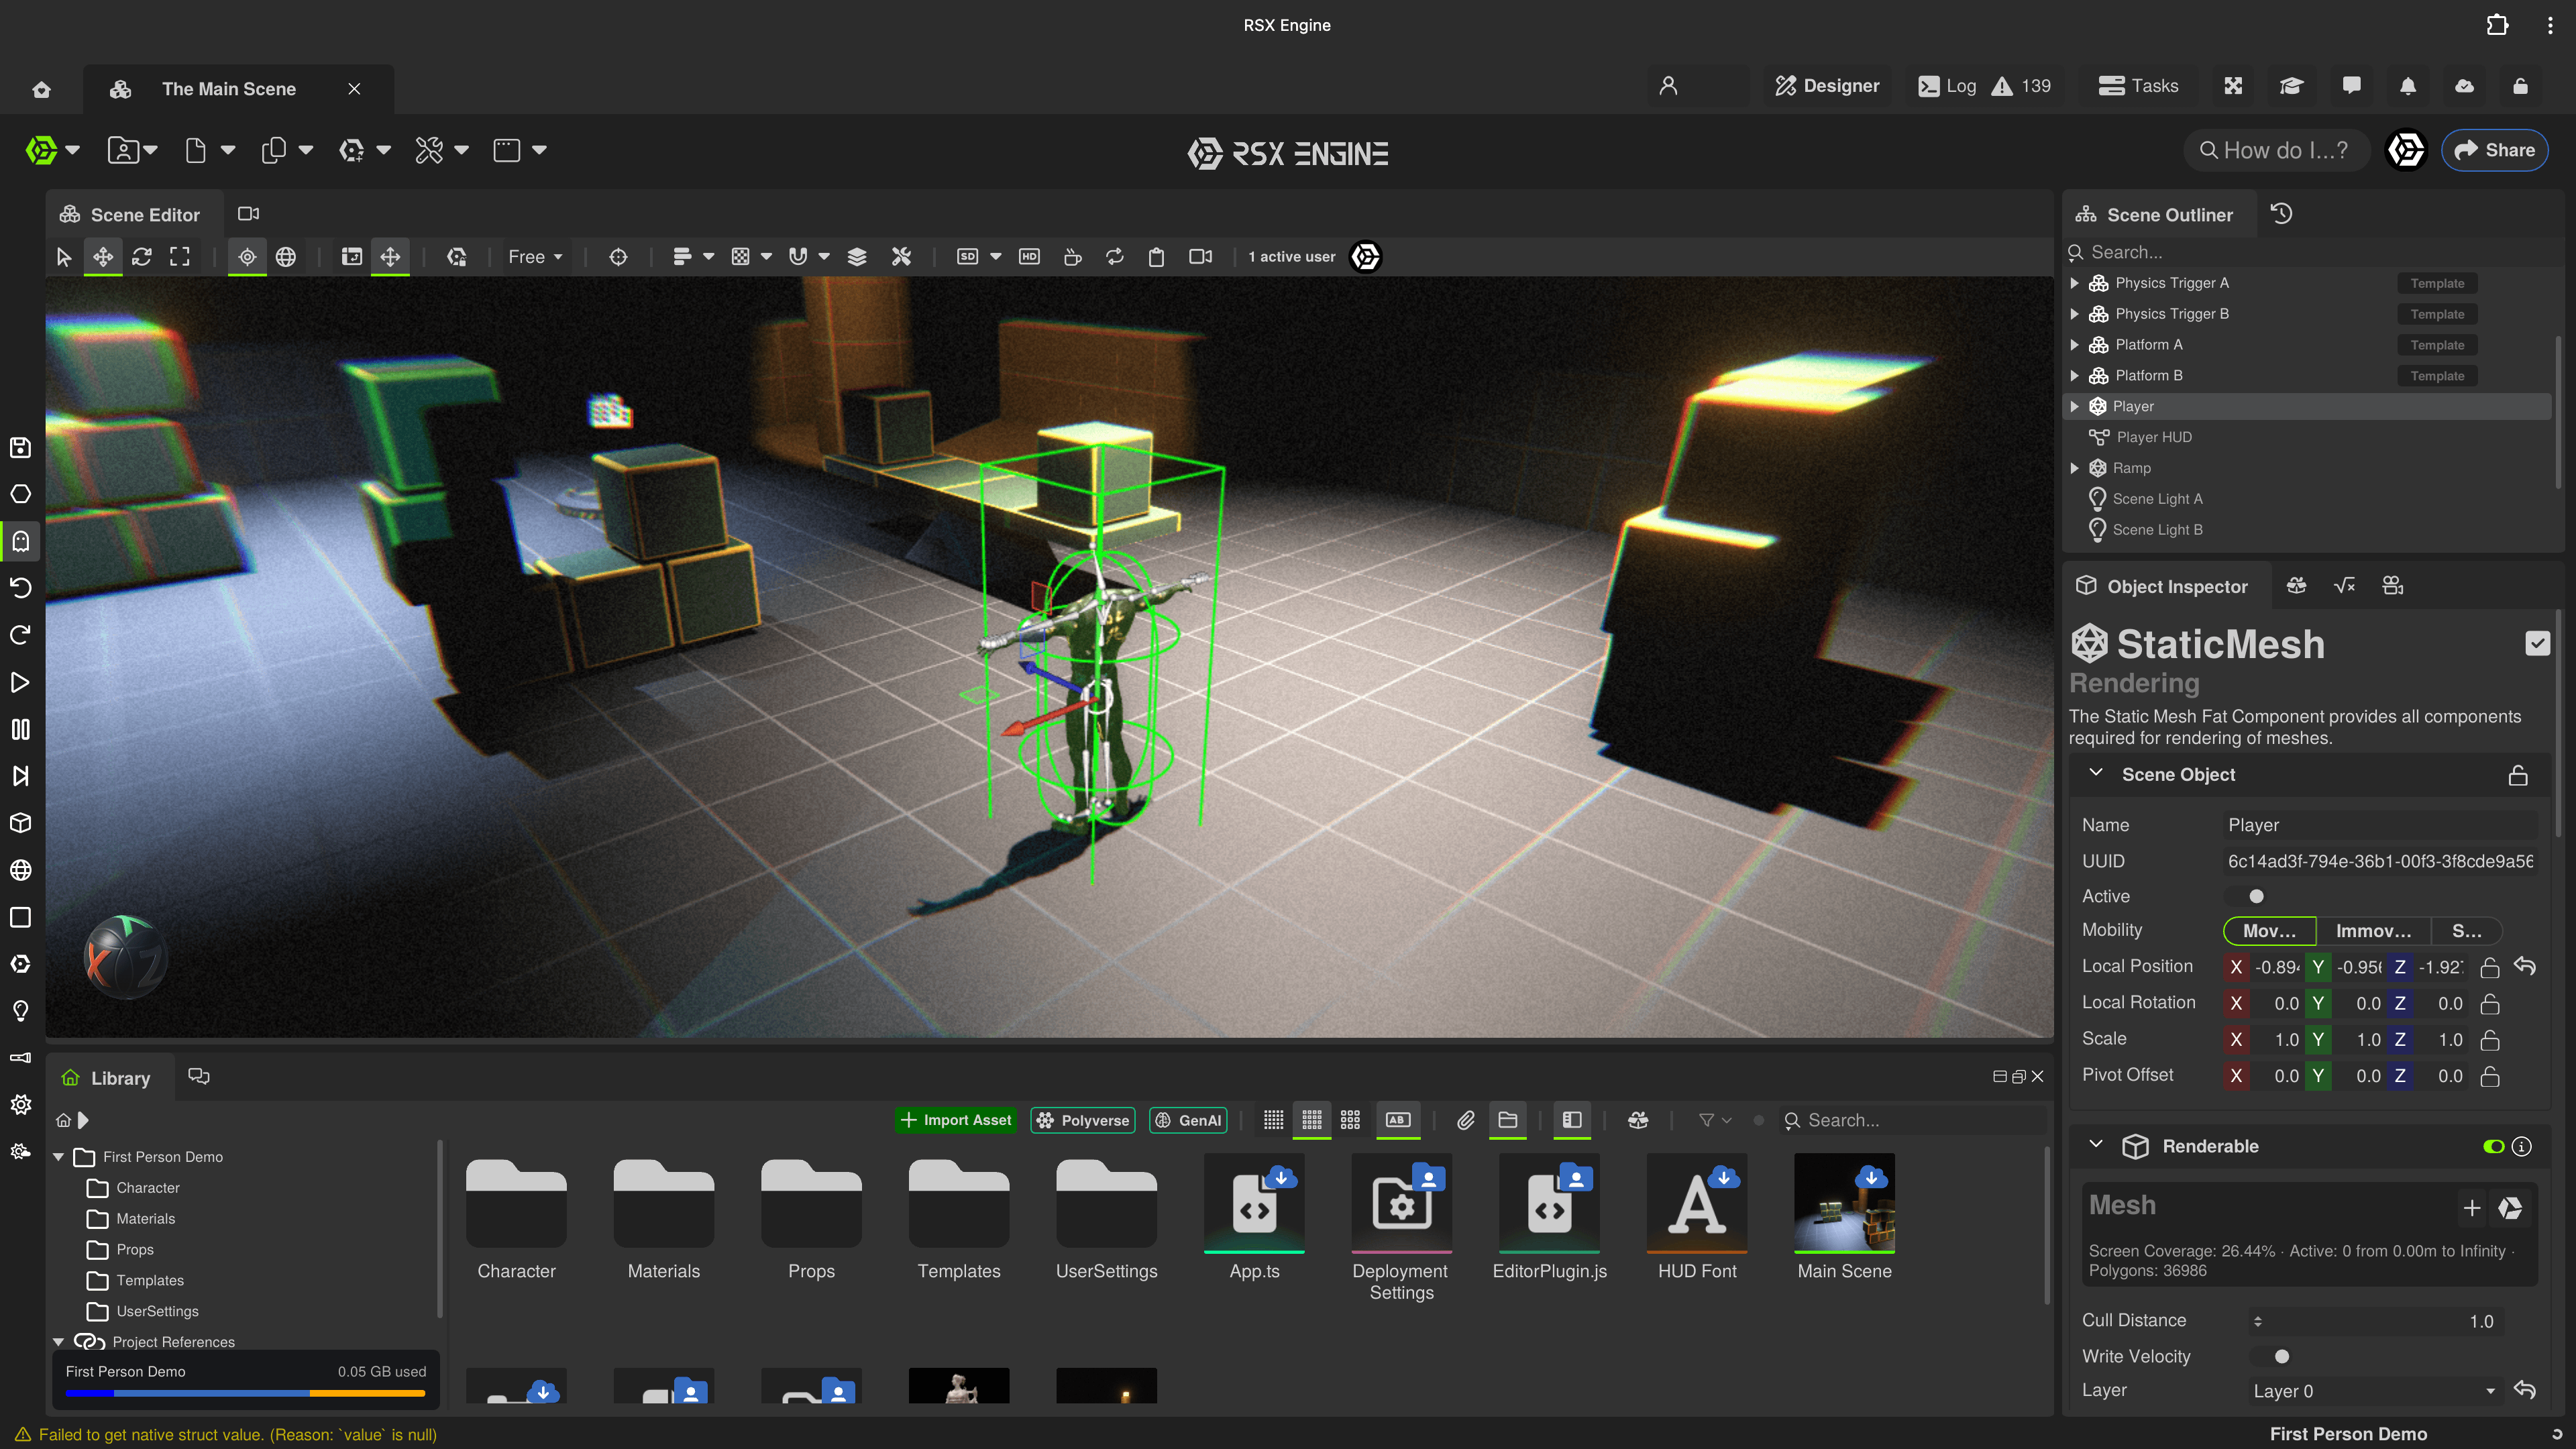The height and width of the screenshot is (1449, 2576).
Task: Select the rotate tool in Scene Editor toolbar
Action: tap(141, 257)
